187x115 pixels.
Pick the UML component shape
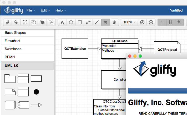click(x=23, y=105)
